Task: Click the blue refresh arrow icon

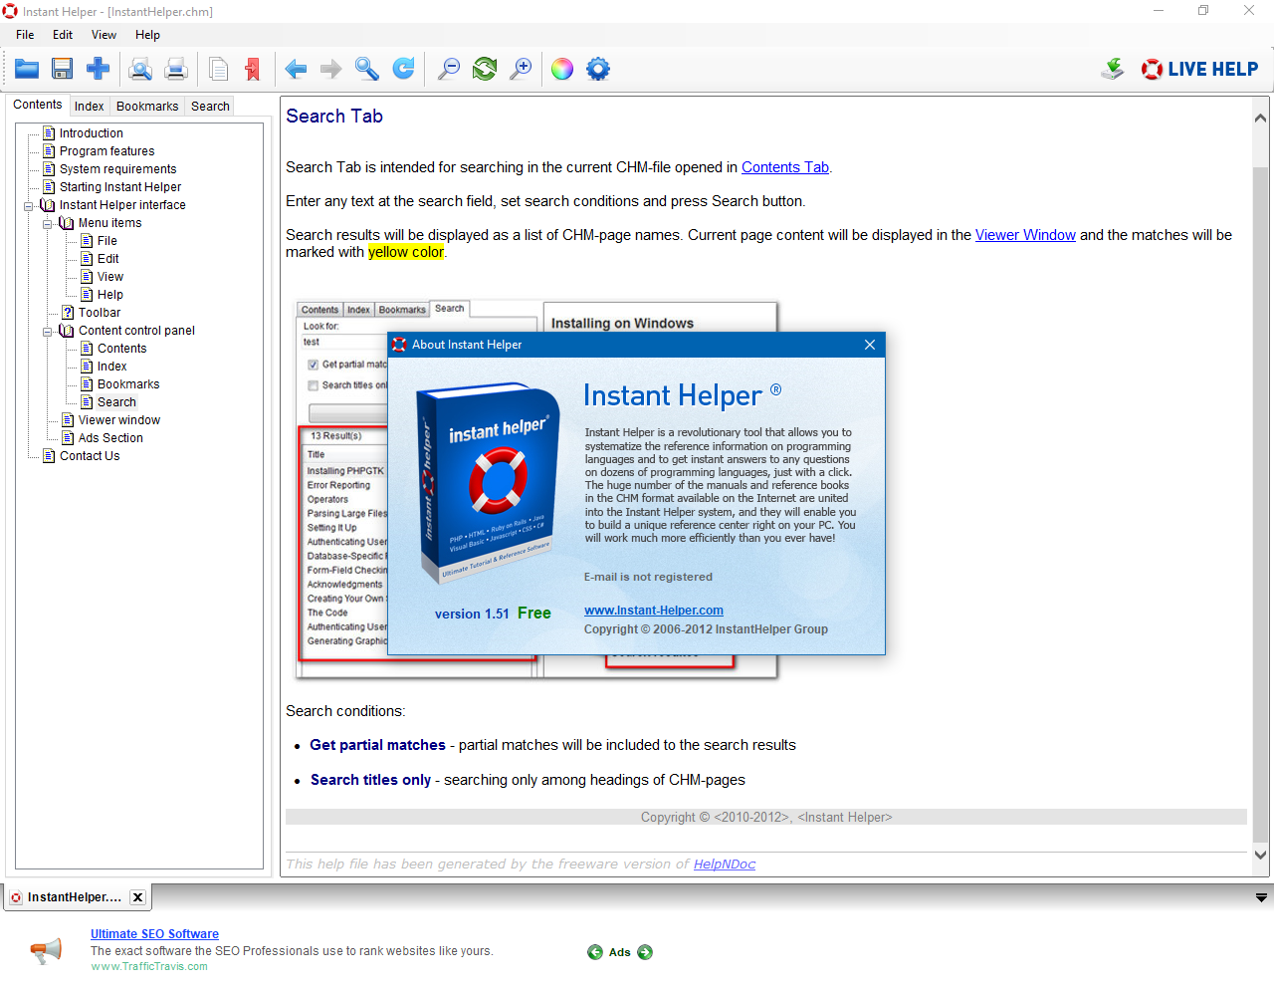Action: click(x=403, y=69)
